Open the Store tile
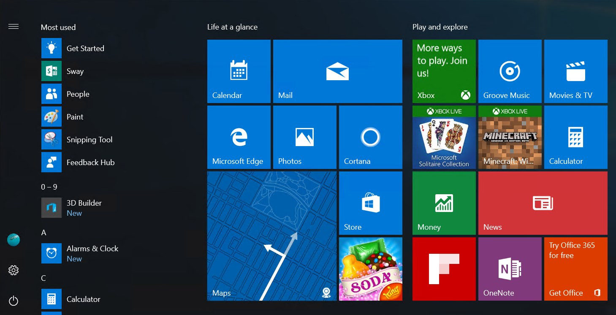The image size is (616, 315). (370, 203)
